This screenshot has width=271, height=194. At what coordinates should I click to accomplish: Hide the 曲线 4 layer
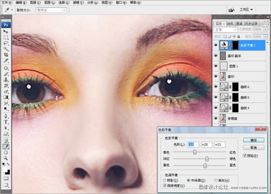pyautogui.click(x=216, y=108)
